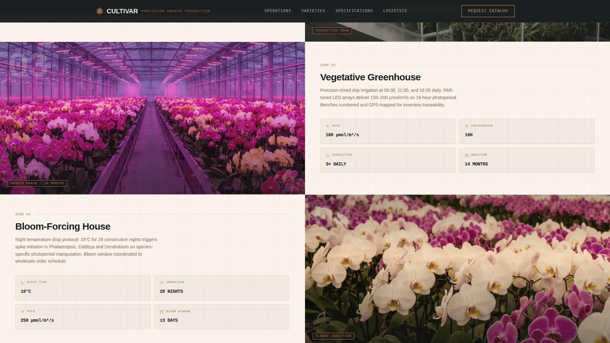Select the clock icon beside PHOTOPERIOD
Image resolution: width=610 pixels, height=343 pixels.
466,126
